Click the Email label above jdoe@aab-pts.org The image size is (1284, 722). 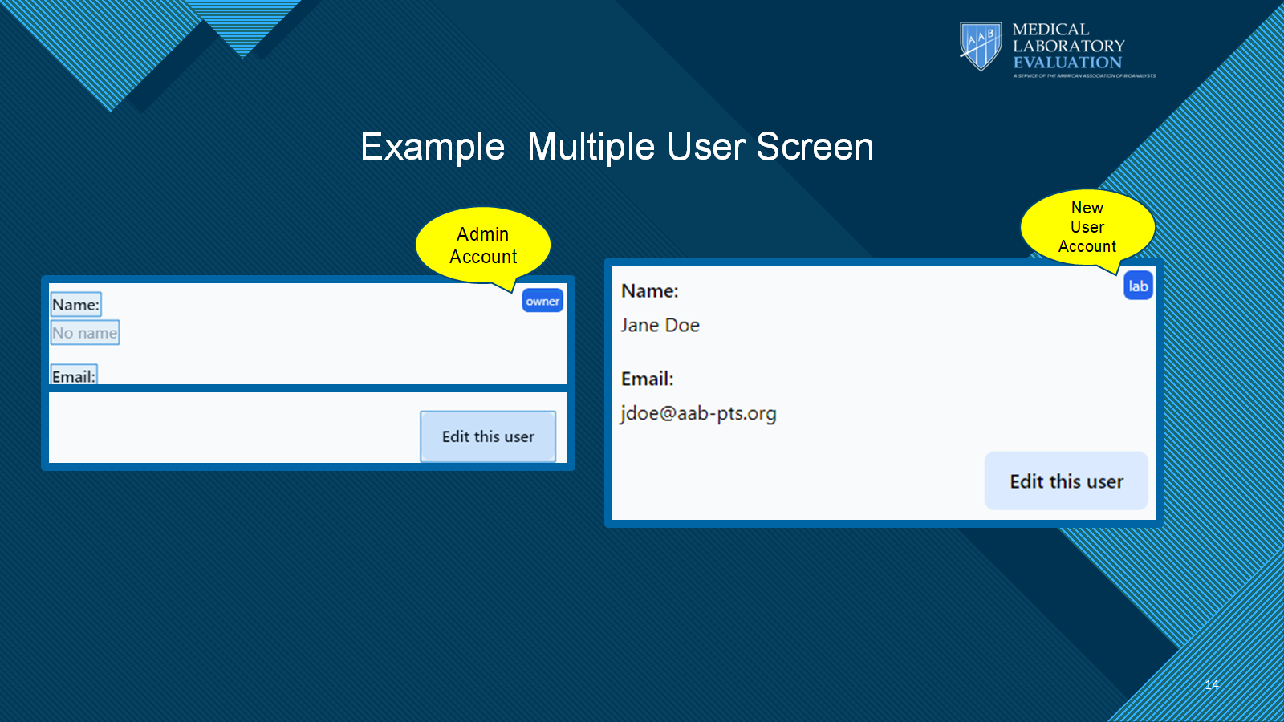pos(647,379)
